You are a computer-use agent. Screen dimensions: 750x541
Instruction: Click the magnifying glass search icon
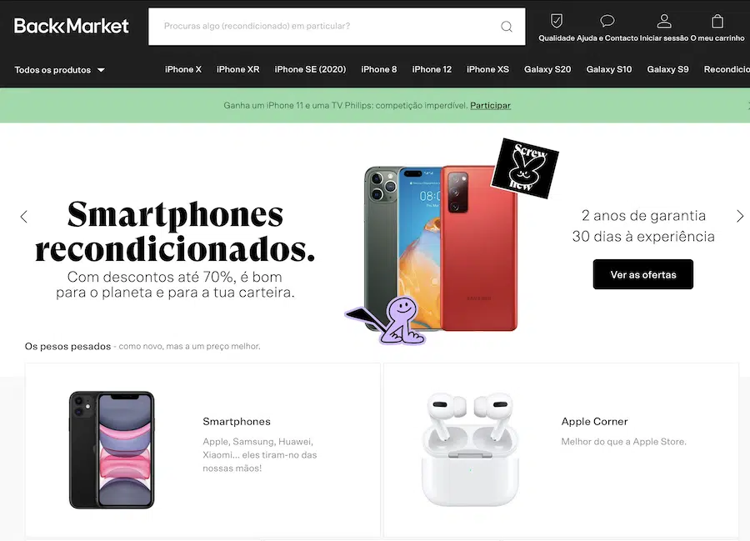pyautogui.click(x=507, y=27)
